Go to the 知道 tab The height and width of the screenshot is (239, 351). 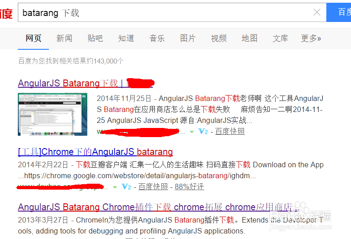pos(126,38)
